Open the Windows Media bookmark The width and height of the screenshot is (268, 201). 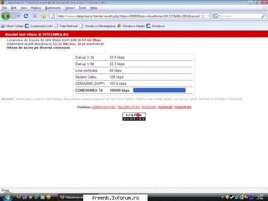(131, 26)
